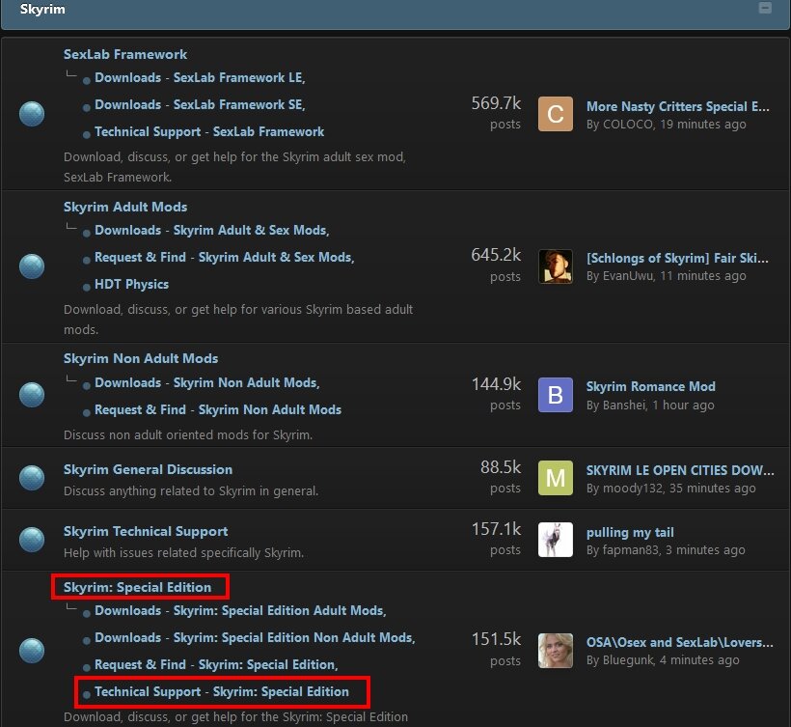Click the '88.5k' post count
Viewport: 791px width, 727px height.
point(501,467)
